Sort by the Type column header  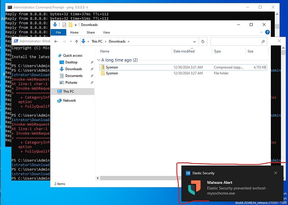tap(217, 51)
